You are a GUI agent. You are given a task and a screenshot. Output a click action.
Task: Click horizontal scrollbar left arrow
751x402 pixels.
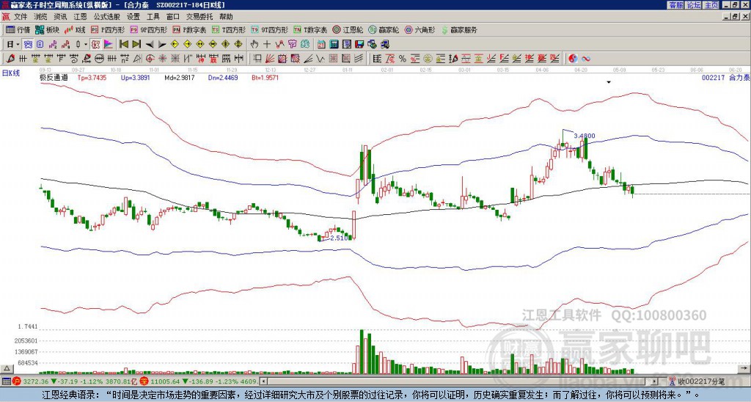(x=263, y=381)
